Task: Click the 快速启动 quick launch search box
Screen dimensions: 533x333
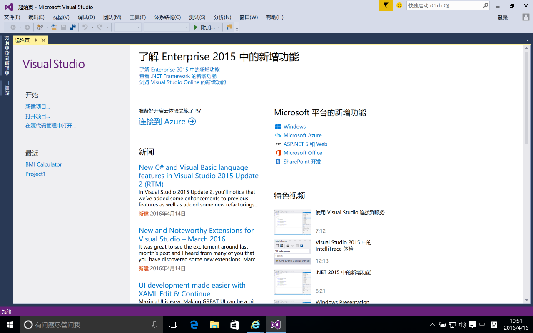Action: point(444,6)
